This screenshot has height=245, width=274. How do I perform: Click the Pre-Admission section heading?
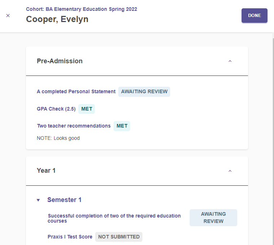click(59, 61)
